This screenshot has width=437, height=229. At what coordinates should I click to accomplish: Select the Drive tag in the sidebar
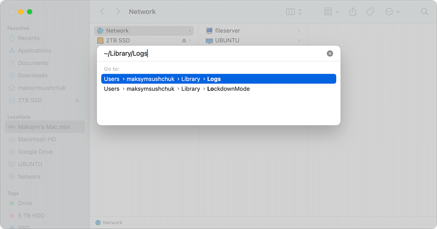25,203
